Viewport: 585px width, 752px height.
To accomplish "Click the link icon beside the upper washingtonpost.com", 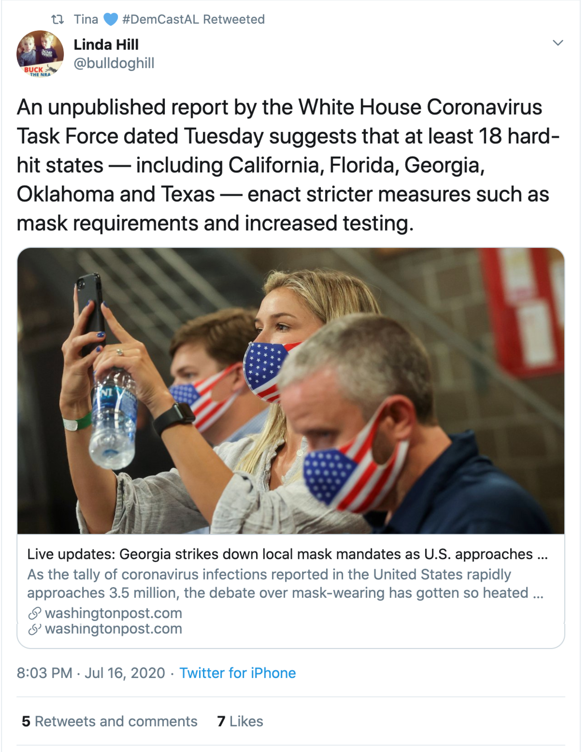I will tap(34, 613).
